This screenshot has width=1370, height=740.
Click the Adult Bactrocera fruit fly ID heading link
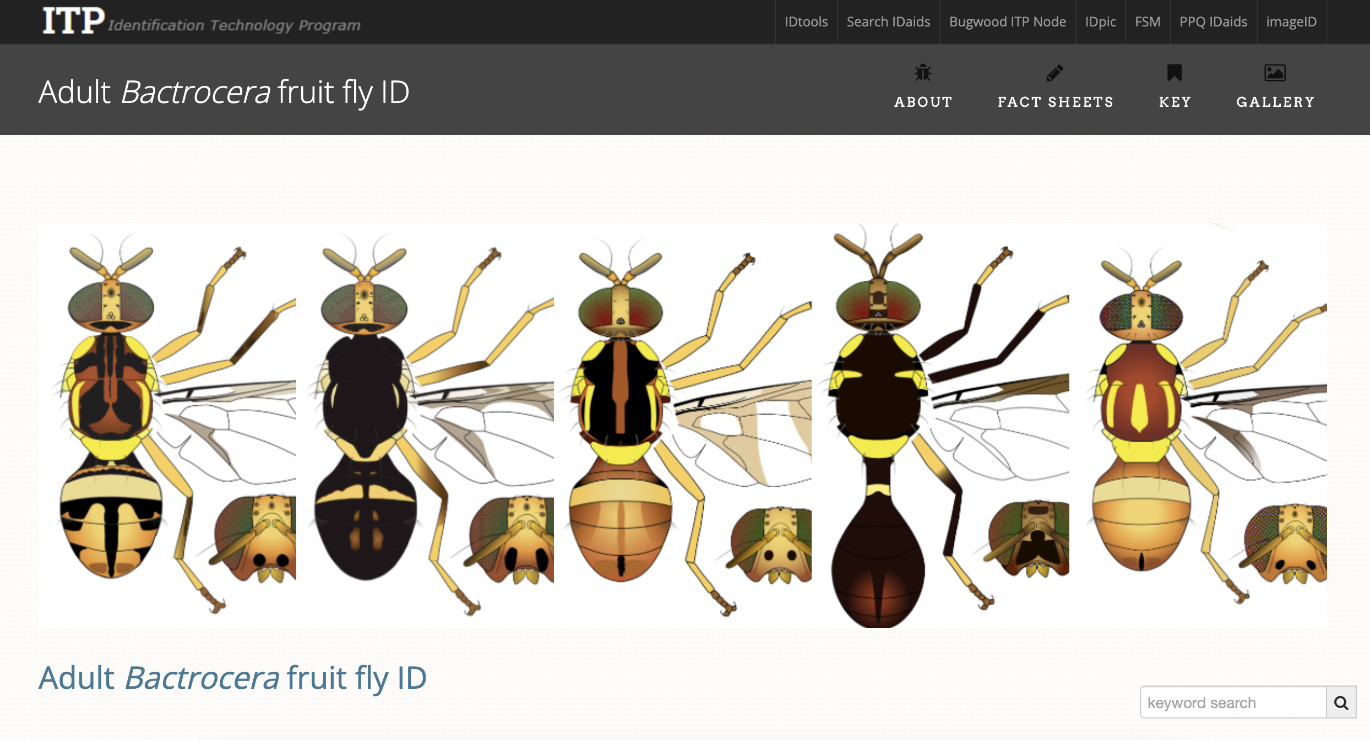click(x=231, y=678)
